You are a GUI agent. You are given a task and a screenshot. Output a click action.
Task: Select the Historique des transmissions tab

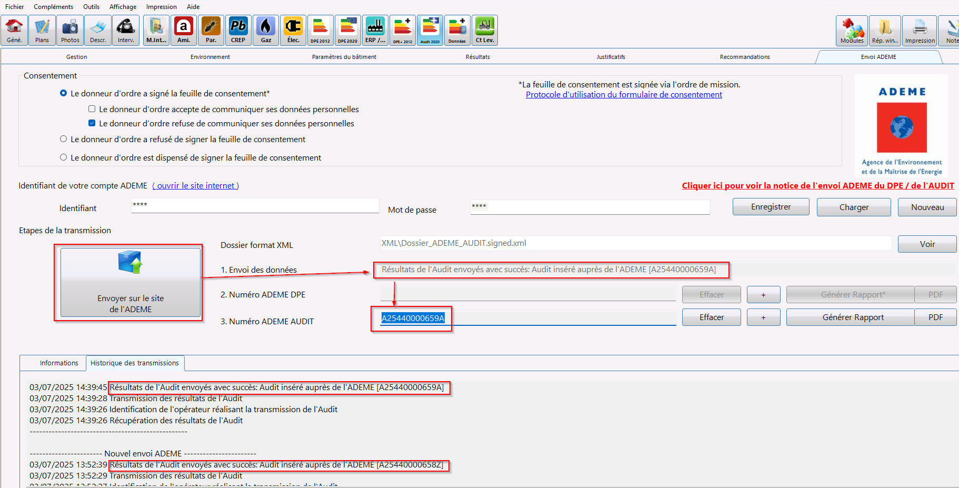(135, 363)
